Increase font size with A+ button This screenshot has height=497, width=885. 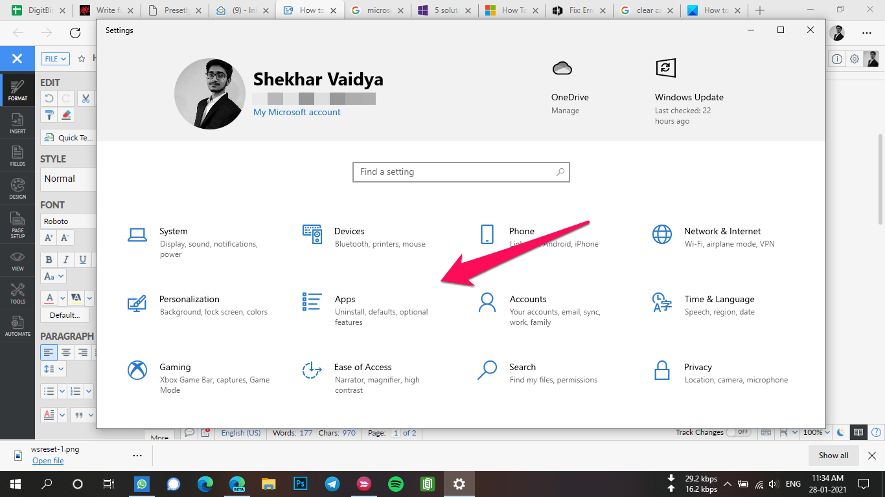(x=49, y=237)
